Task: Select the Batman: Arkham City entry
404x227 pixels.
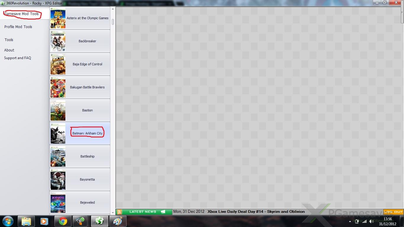Action: pos(87,133)
